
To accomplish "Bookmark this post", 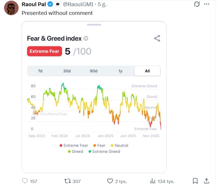I will point(195,181).
